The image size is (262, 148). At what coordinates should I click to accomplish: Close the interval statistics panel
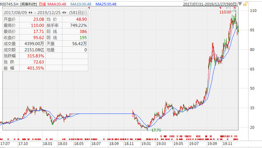pos(85,13)
